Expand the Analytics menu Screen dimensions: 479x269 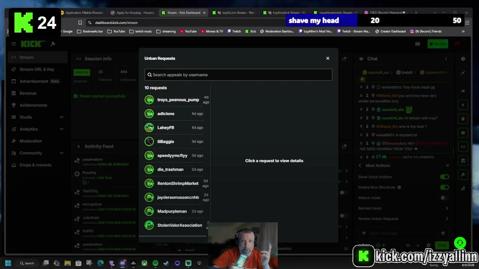tap(37, 129)
